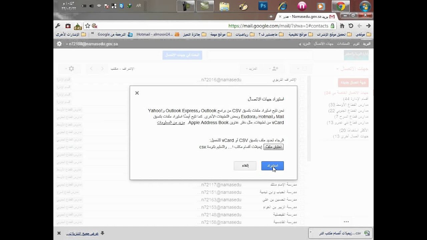Open the pink N app in taskbar
Image resolution: width=427 pixels, height=240 pixels.
pos(302,6)
